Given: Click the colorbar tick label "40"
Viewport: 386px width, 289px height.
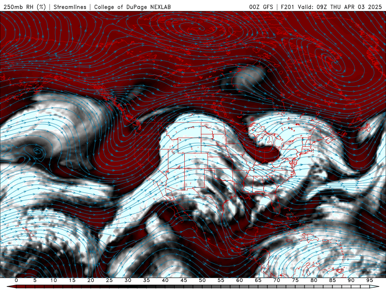Looking at the screenshot, I should pyautogui.click(x=165, y=280).
